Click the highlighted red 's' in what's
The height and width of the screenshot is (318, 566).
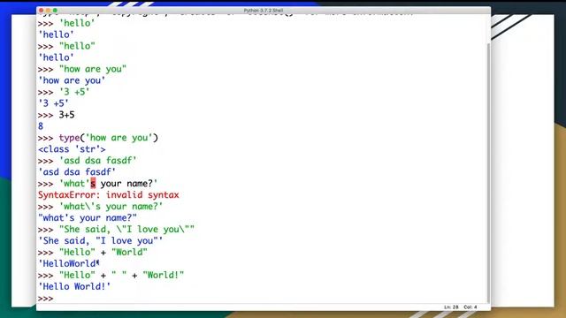pyautogui.click(x=93, y=184)
